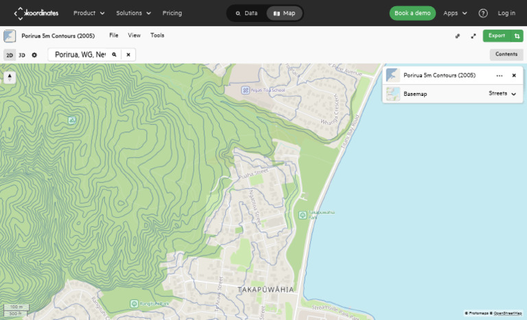Click the Ngati Toa School map marker

click(246, 90)
